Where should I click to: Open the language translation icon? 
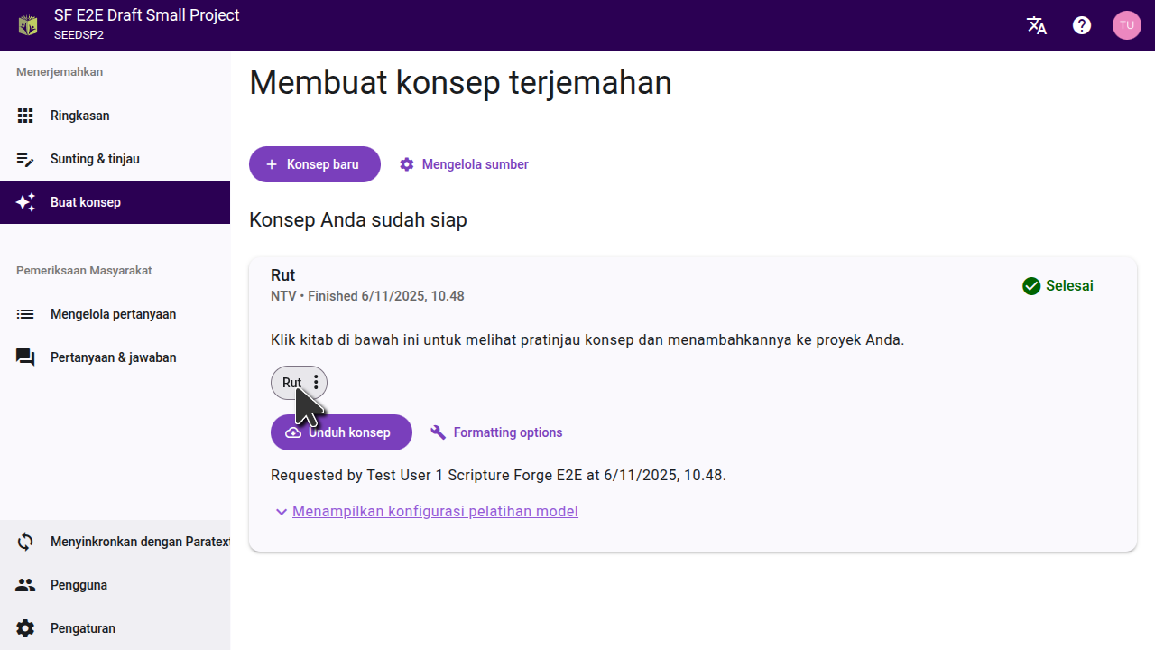pyautogui.click(x=1037, y=25)
